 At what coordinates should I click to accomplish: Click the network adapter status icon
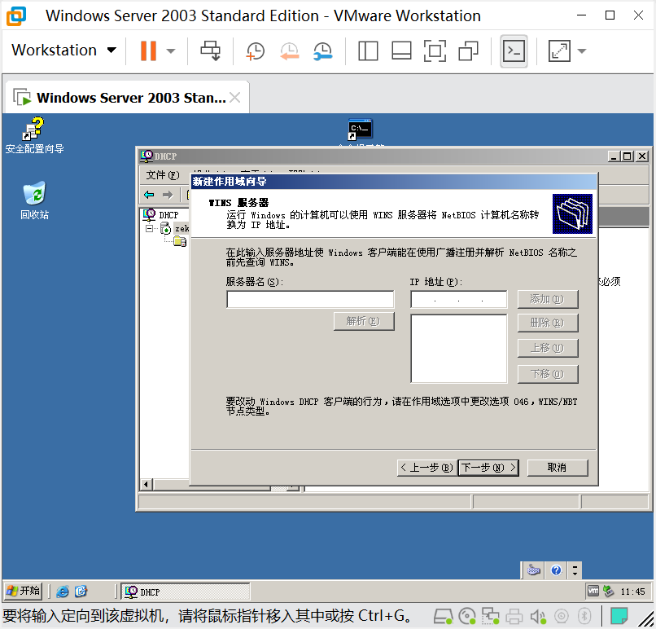click(490, 616)
